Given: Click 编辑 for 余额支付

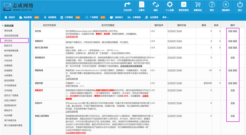Looking at the screenshot, I should pos(235,41).
